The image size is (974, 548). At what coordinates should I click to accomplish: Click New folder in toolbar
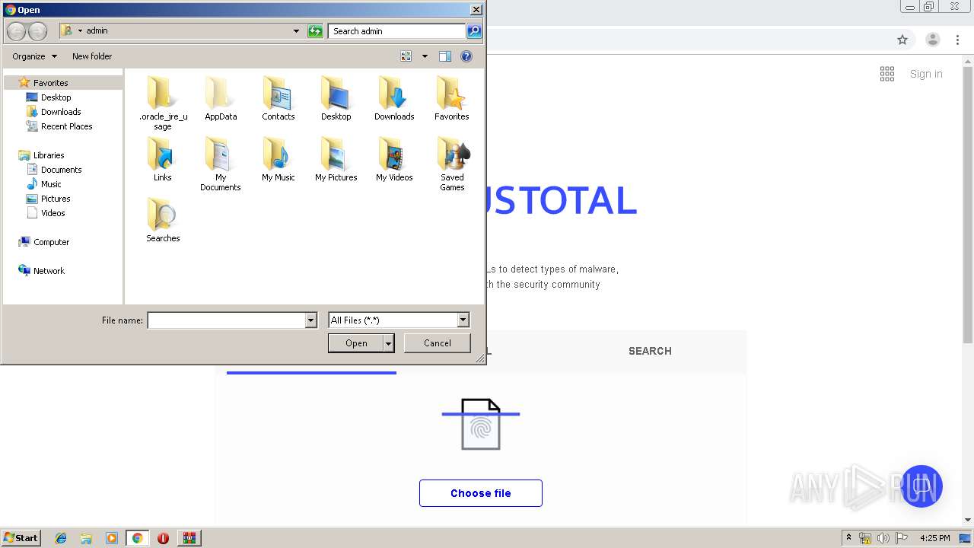coord(92,56)
